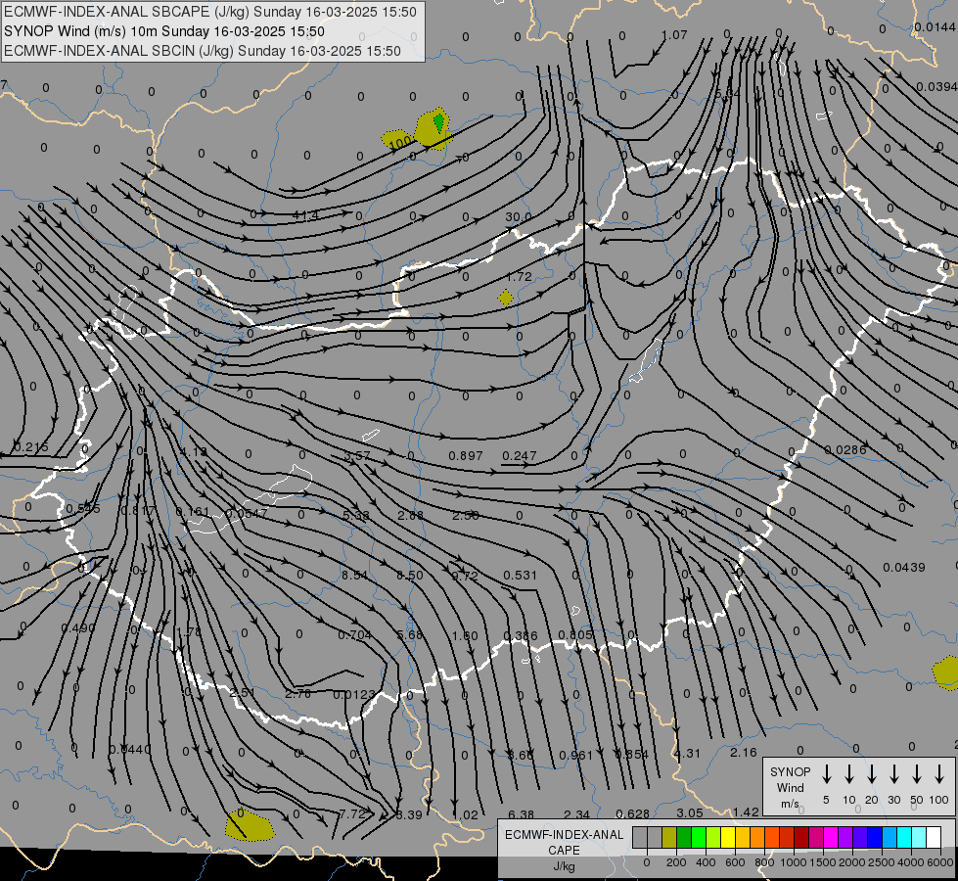
Task: Click the 2.16 value label
Action: [x=743, y=753]
